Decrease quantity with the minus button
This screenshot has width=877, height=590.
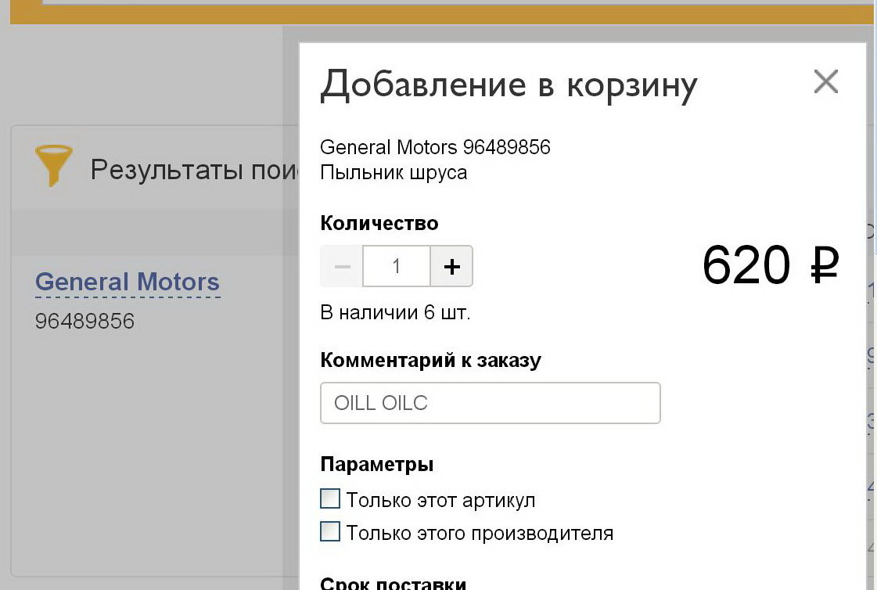(342, 266)
